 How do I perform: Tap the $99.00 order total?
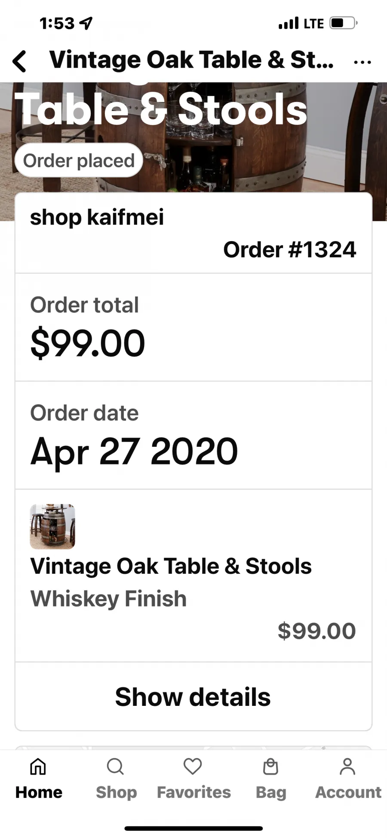pyautogui.click(x=88, y=343)
